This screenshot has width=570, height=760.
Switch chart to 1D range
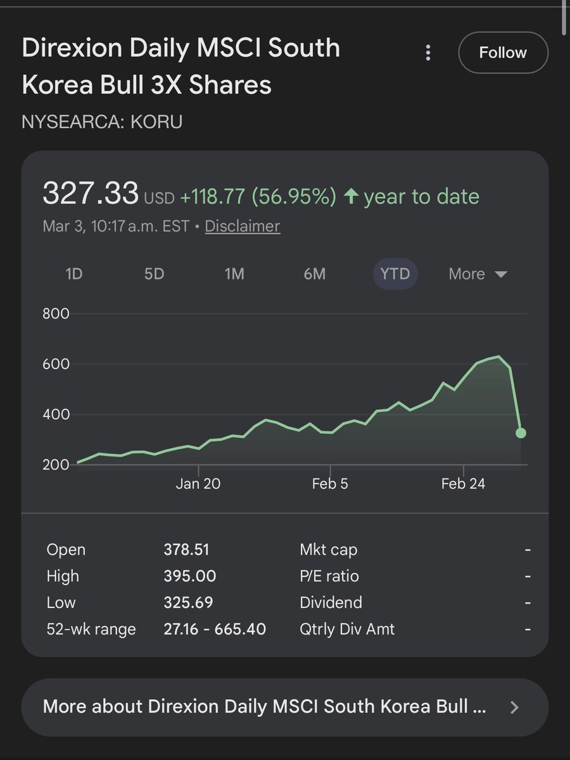[74, 274]
